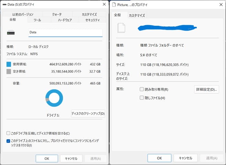Open ハードウェア tab
This screenshot has height=165, width=226.
pos(65,20)
